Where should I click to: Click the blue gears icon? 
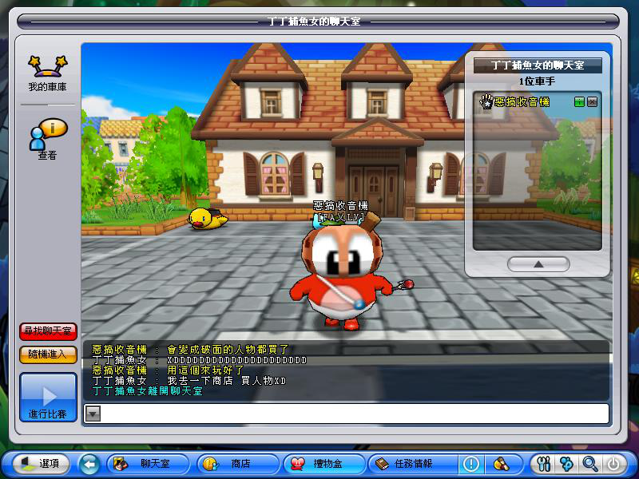567,463
